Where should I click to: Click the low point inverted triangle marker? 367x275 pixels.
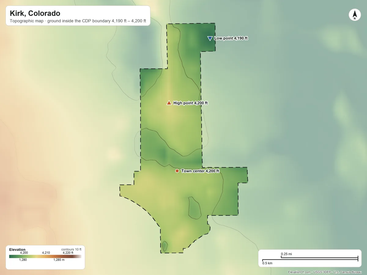coord(210,38)
